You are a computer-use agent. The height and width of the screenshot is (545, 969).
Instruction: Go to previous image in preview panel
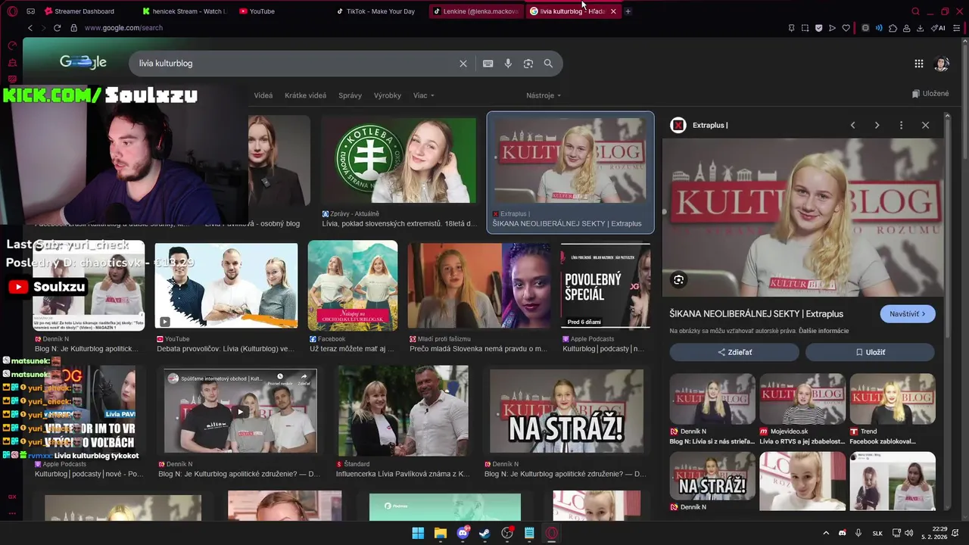852,125
